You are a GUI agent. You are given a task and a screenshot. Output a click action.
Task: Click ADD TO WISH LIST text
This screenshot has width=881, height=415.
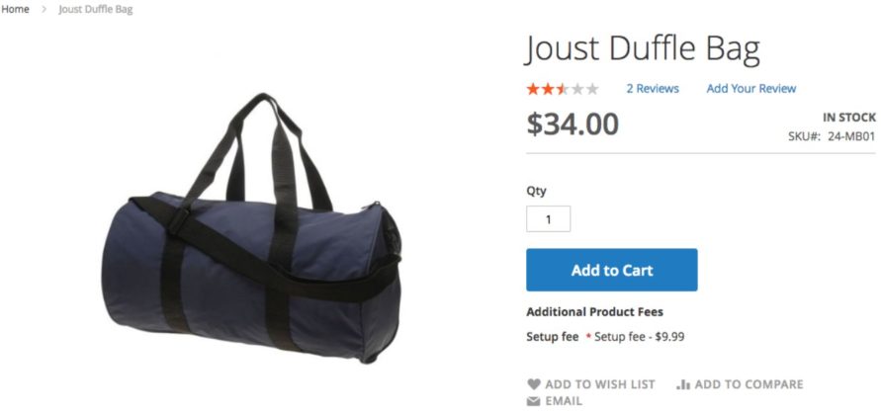[x=600, y=384]
